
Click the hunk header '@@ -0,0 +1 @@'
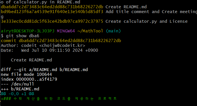tap(17, 94)
